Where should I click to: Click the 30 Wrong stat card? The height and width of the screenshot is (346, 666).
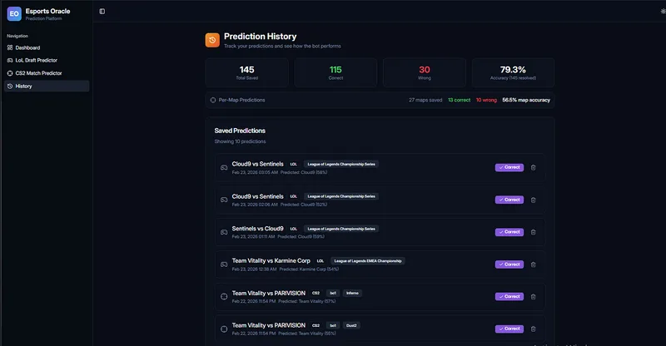pos(425,72)
